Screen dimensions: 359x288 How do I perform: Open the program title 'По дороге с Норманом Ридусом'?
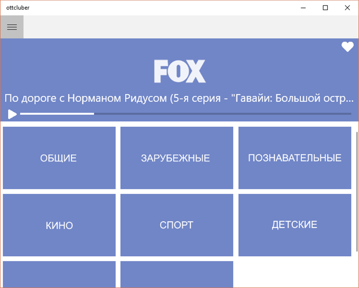179,98
